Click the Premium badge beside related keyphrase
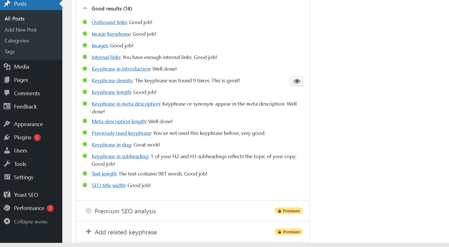The image size is (449, 247). coord(289,232)
